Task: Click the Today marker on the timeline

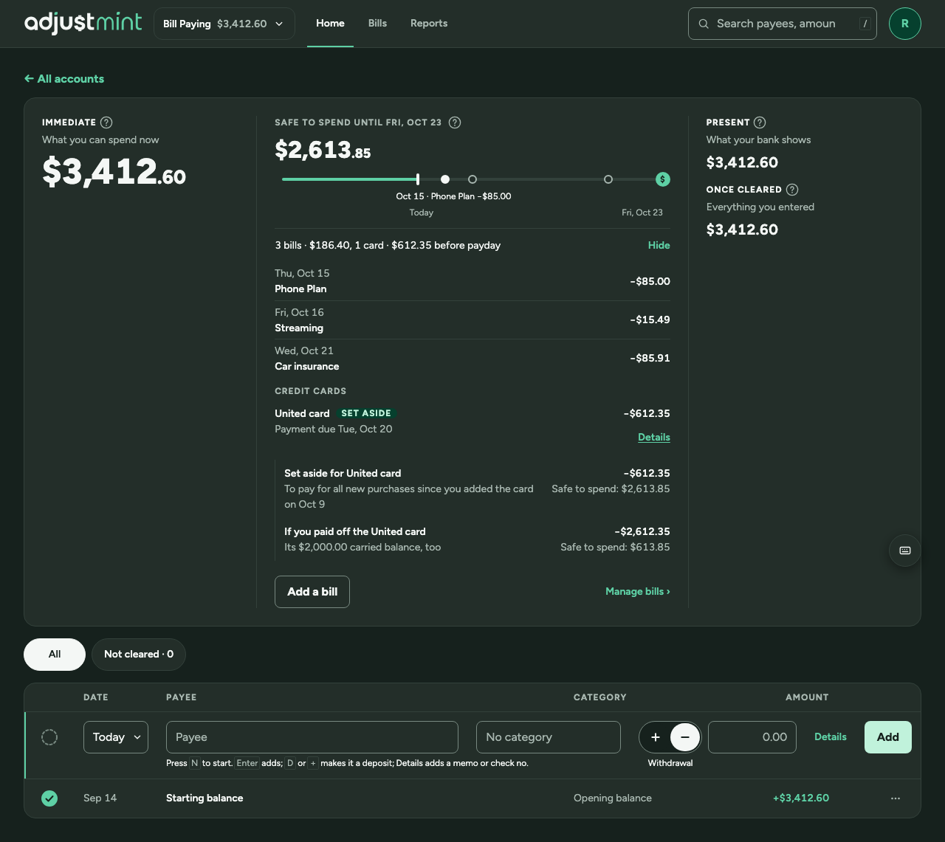Action: pos(418,179)
